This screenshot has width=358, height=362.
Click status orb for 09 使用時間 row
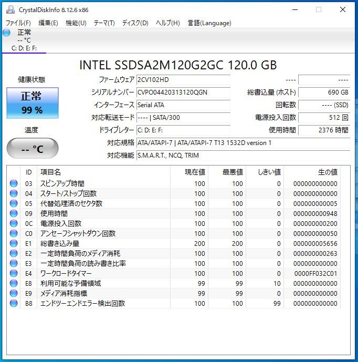point(14,213)
